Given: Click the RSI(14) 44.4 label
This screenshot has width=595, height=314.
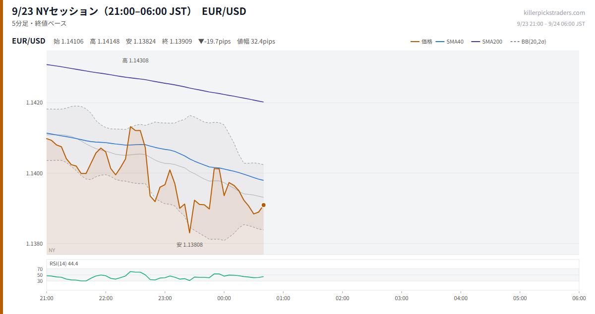Looking at the screenshot, I should (x=63, y=263).
